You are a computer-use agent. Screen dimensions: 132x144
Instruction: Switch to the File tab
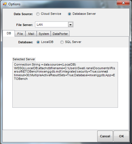tap(20, 34)
